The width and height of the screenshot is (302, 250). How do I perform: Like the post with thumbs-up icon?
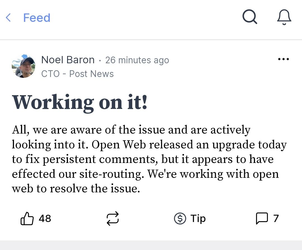pos(27,219)
